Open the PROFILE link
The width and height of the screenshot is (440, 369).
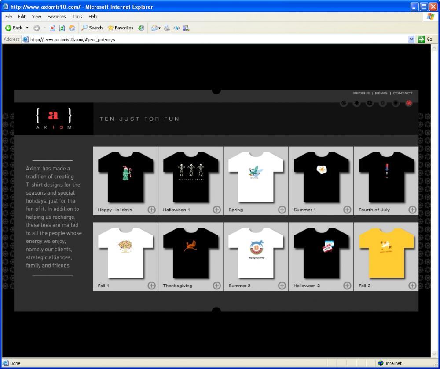361,93
